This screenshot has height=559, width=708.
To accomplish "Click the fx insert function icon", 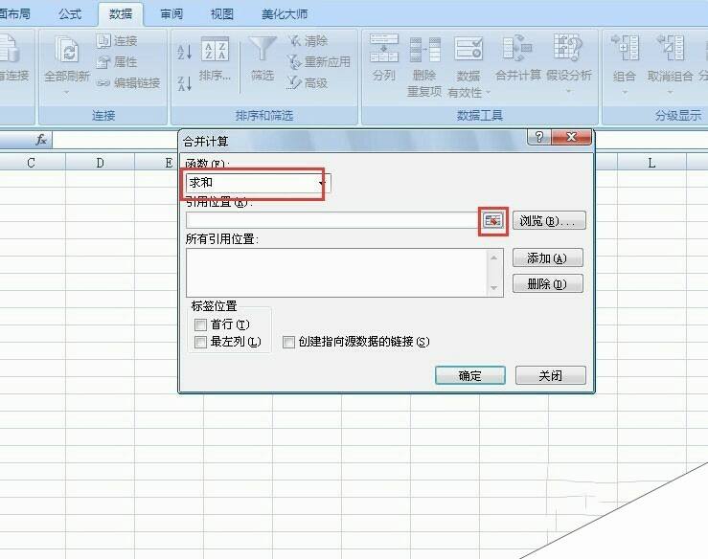I will (41, 140).
